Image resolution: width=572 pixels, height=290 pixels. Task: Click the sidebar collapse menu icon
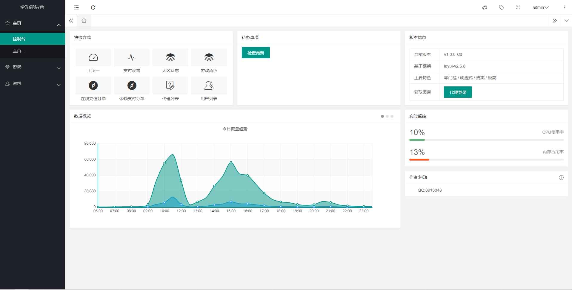[76, 7]
